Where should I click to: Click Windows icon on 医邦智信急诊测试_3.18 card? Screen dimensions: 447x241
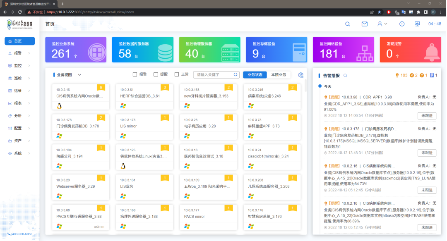coord(187,166)
